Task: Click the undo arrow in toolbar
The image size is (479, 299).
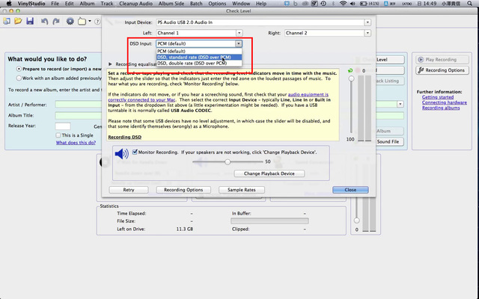Action: [44, 21]
